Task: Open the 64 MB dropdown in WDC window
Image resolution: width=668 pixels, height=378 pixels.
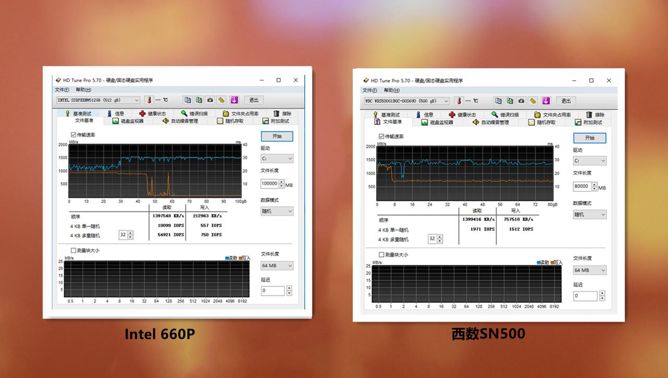Action: 590,270
